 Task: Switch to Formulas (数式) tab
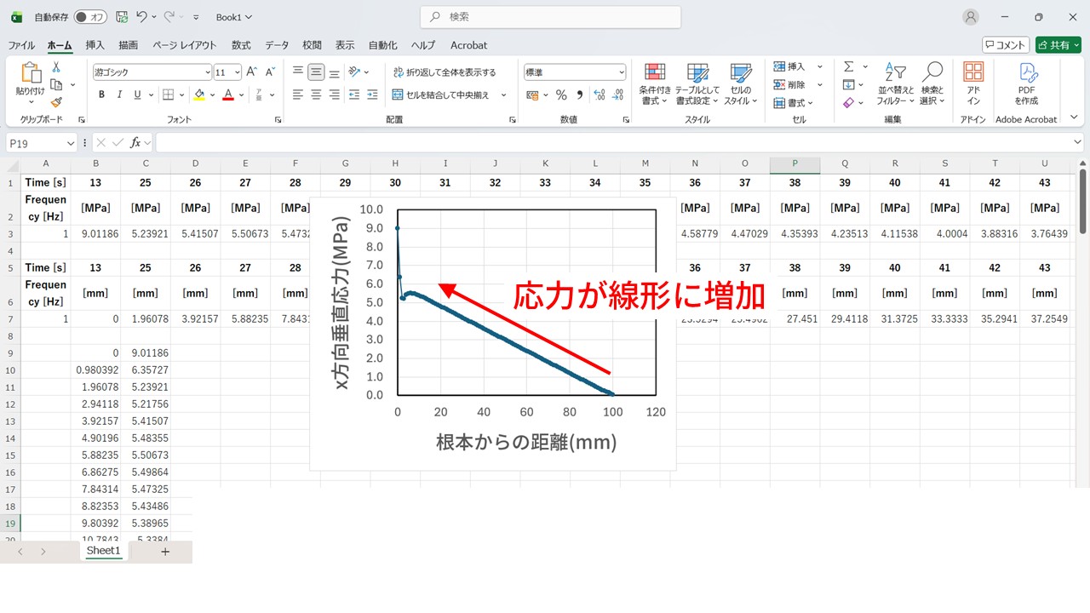[x=241, y=45]
